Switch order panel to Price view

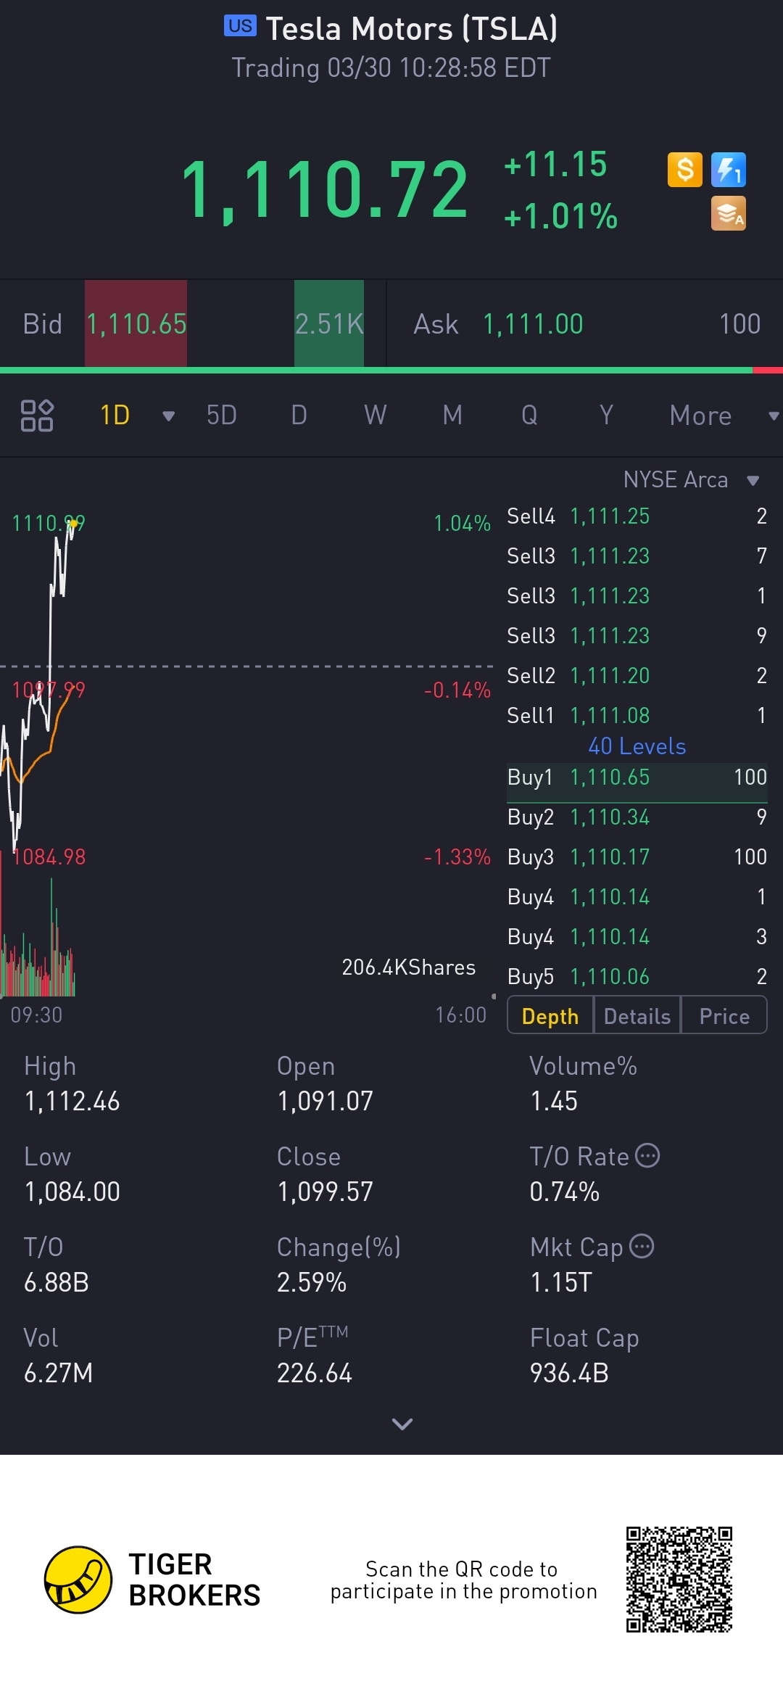(x=724, y=1016)
